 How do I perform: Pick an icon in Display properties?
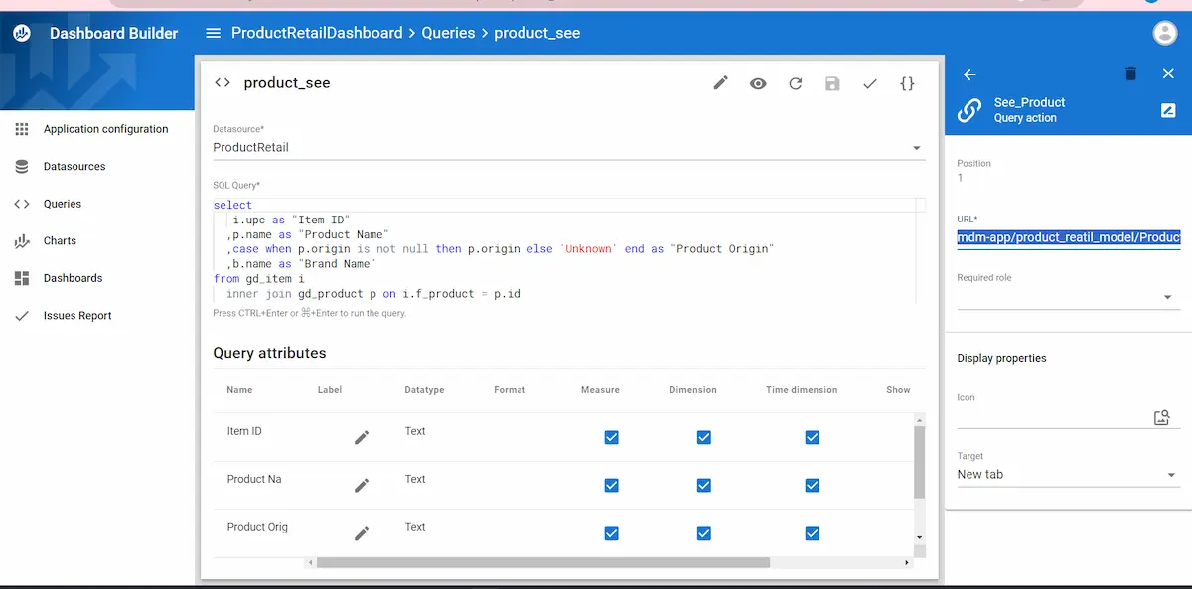tap(1161, 417)
